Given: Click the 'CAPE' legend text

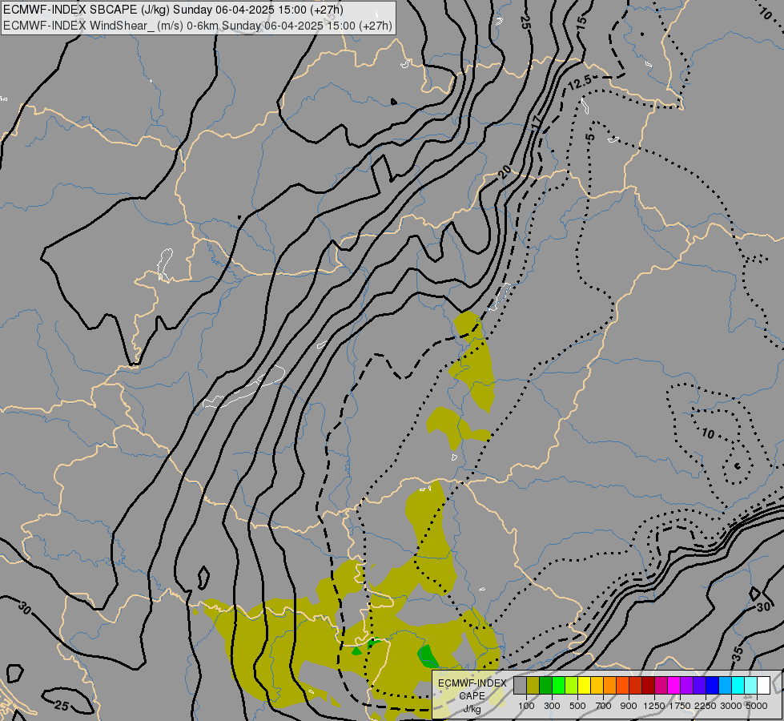Looking at the screenshot, I should 472,696.
